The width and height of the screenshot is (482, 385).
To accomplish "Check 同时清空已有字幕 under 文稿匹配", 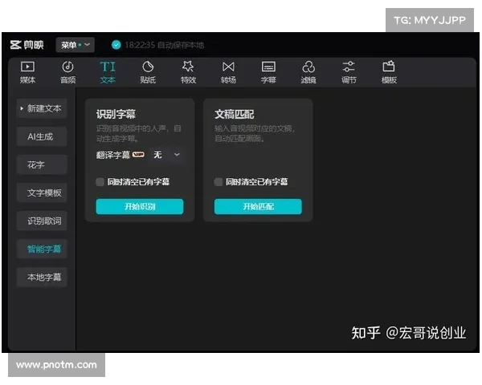I will click(x=219, y=182).
